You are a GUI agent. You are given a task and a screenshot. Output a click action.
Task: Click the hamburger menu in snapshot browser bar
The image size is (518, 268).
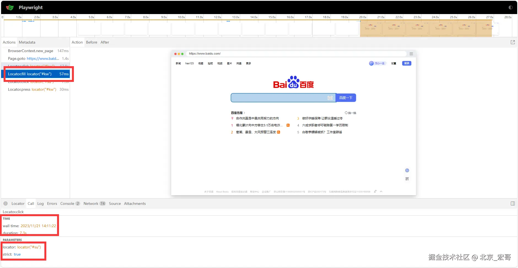pos(411,54)
